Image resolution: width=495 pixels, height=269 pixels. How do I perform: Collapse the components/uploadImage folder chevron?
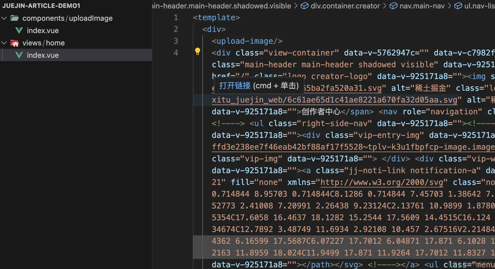coord(4,18)
